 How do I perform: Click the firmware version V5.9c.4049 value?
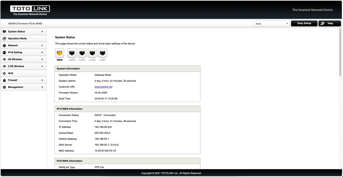pos(101,93)
